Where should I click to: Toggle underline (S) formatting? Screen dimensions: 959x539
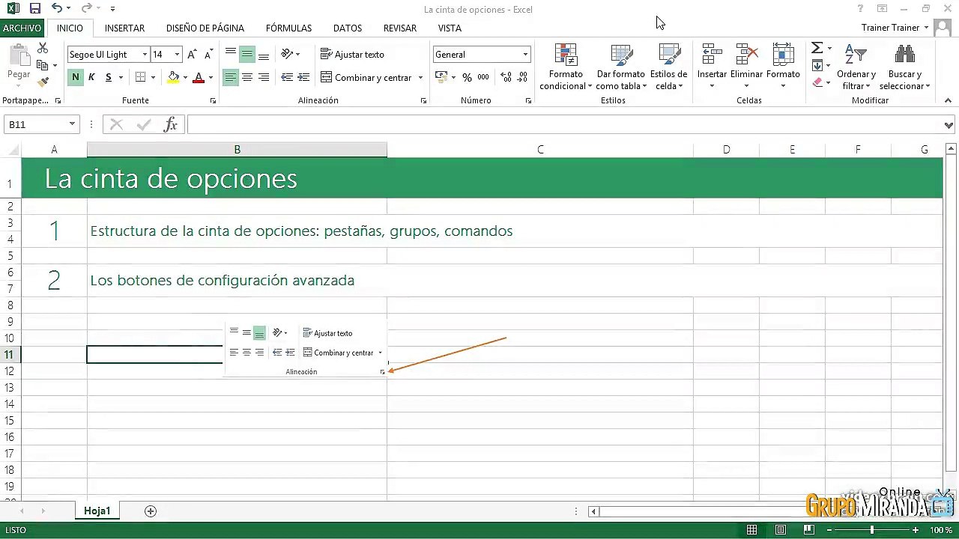[x=109, y=77]
